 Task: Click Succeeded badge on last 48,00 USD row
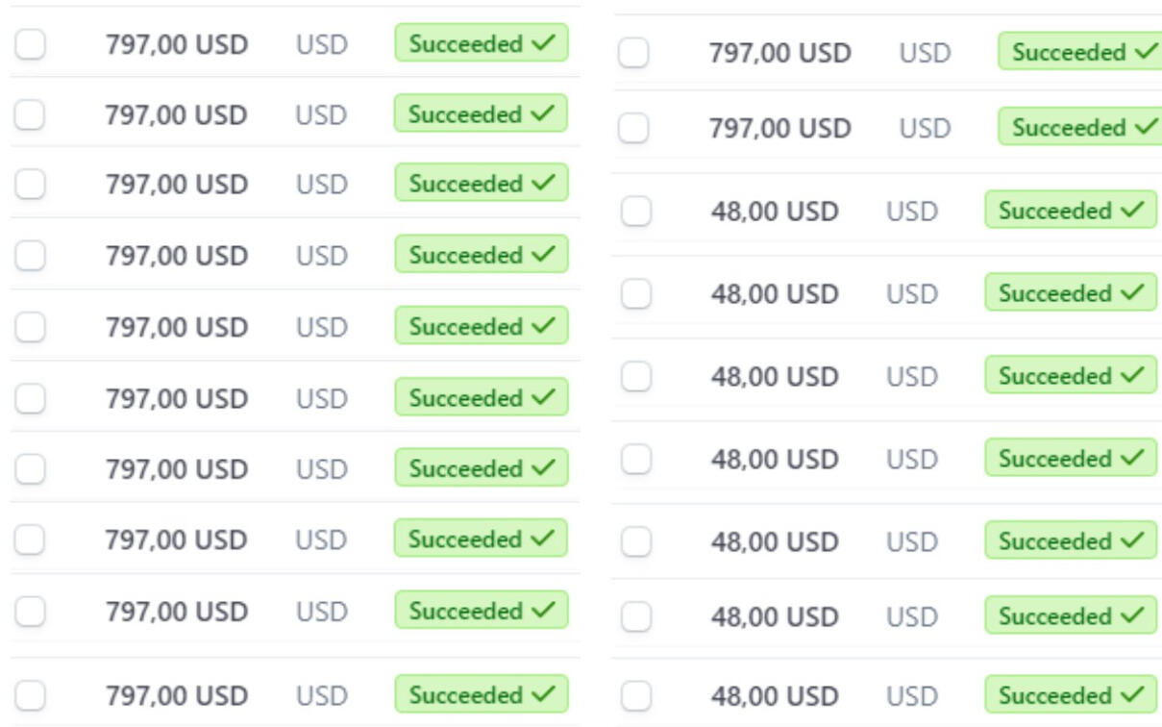[1071, 695]
